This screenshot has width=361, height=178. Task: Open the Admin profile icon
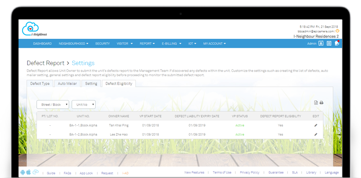tap(321, 43)
